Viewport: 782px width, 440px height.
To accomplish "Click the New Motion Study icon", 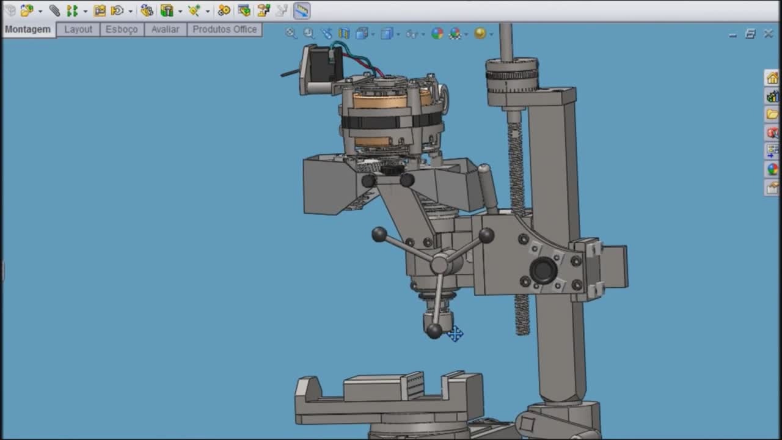I will pos(224,10).
